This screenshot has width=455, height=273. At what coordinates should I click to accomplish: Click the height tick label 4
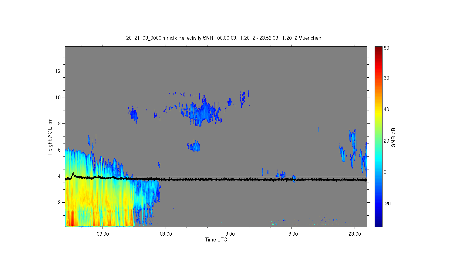[60, 176]
